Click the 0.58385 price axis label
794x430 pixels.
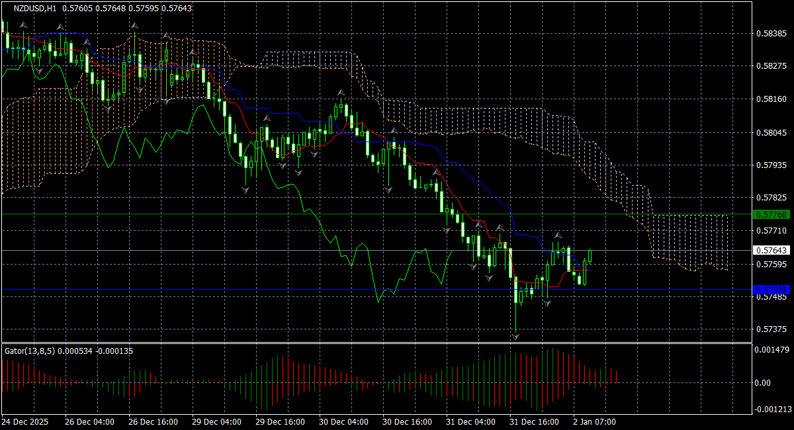point(771,33)
